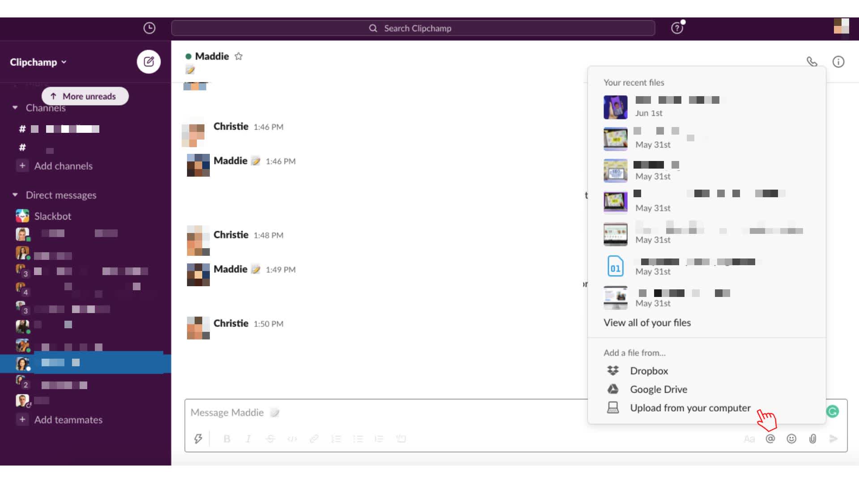The width and height of the screenshot is (859, 483).
Task: Star the Maddie conversation
Action: (x=238, y=56)
